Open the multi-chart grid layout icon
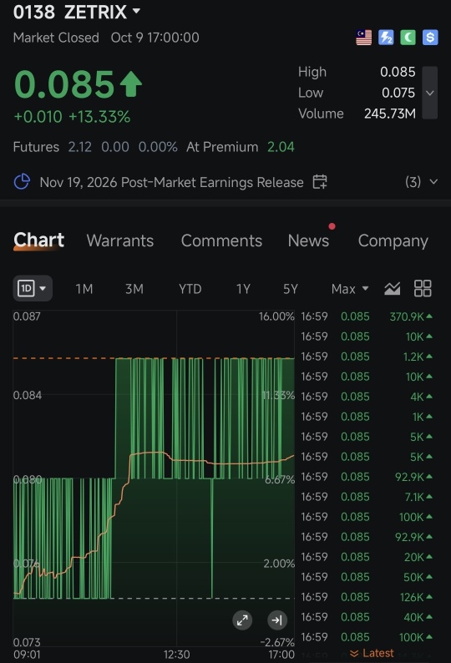451x663 pixels. coord(423,289)
